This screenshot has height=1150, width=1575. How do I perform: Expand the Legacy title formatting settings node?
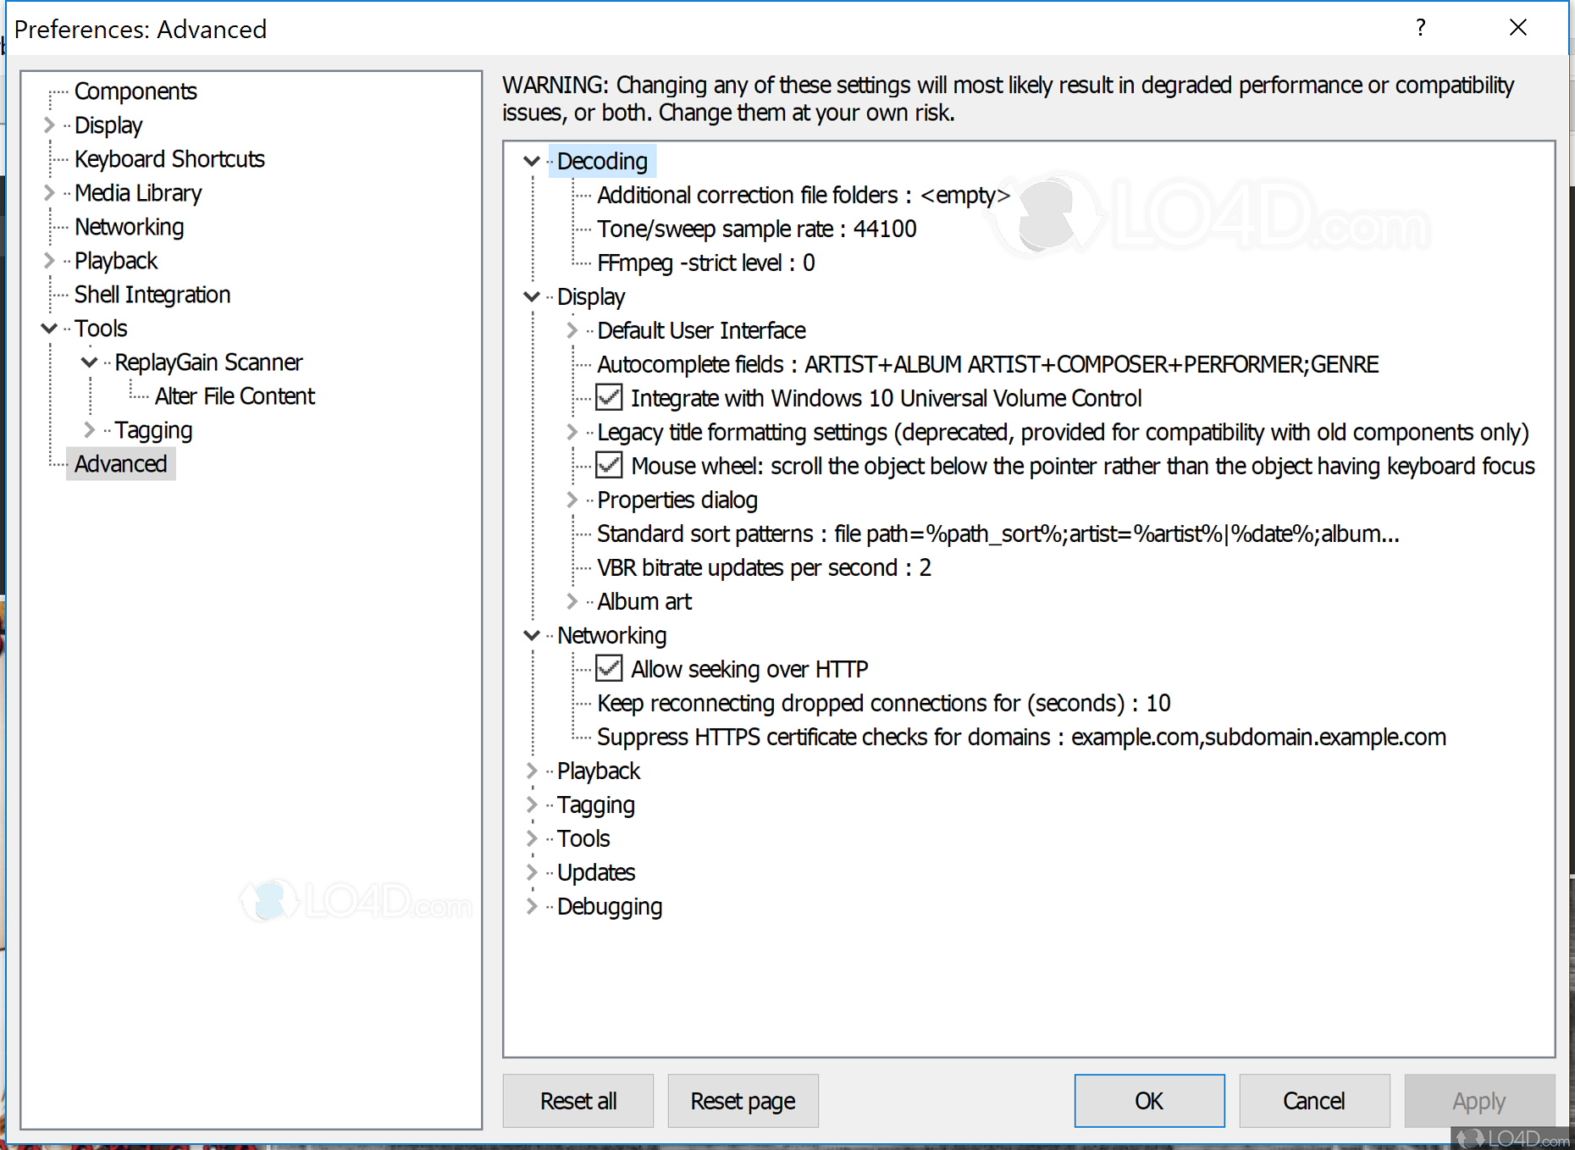click(x=572, y=432)
